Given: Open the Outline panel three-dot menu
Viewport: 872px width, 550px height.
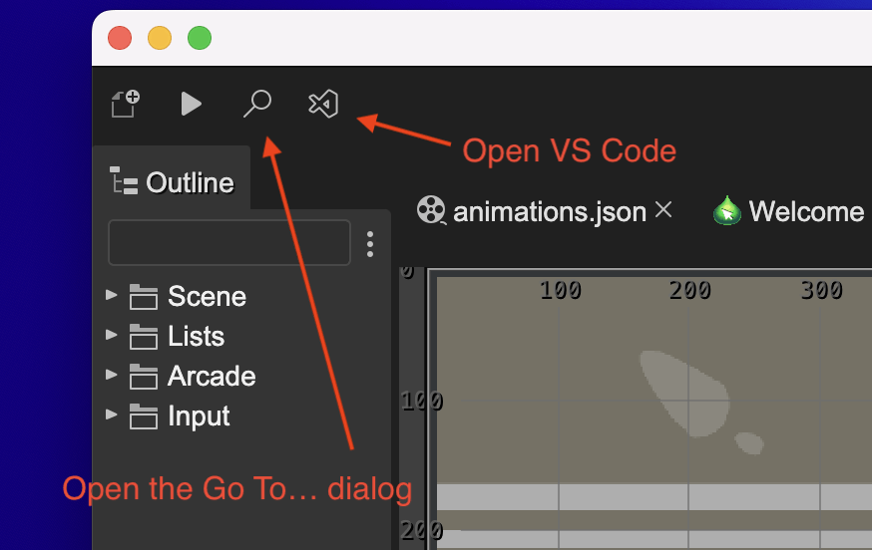Looking at the screenshot, I should pos(370,244).
